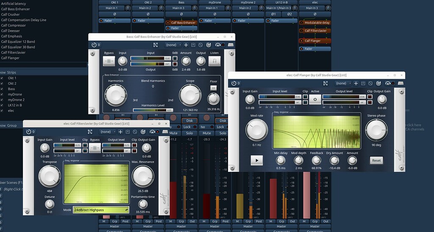
Task: Toggle Bypass button in Bass Enhancer
Action: (109, 61)
